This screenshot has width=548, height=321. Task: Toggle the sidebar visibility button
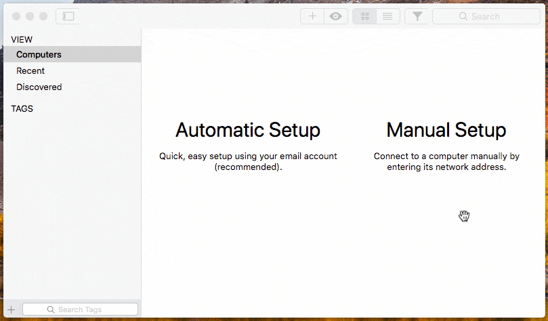68,16
